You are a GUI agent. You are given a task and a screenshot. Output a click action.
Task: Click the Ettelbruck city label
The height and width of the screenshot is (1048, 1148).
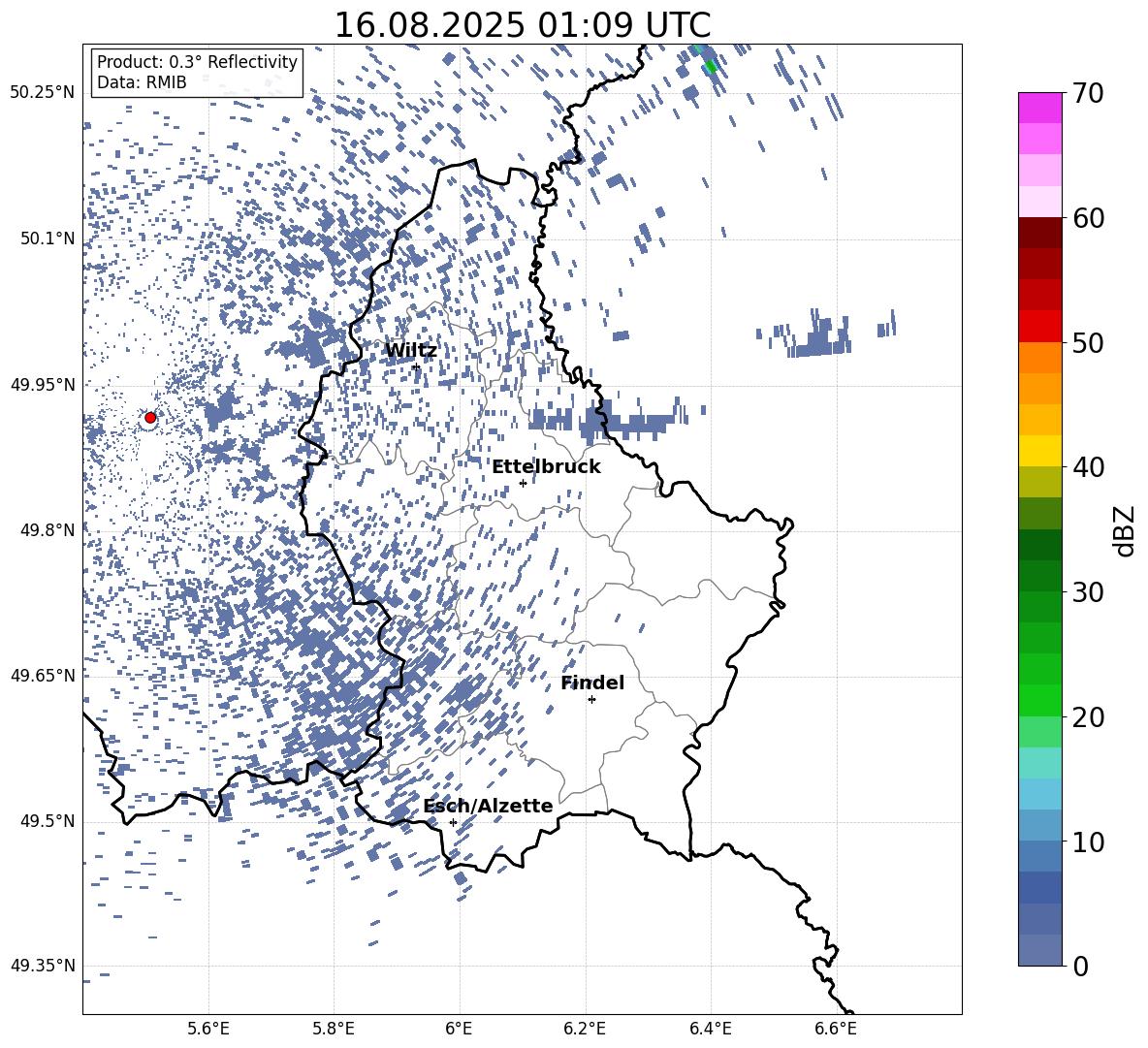tap(546, 467)
